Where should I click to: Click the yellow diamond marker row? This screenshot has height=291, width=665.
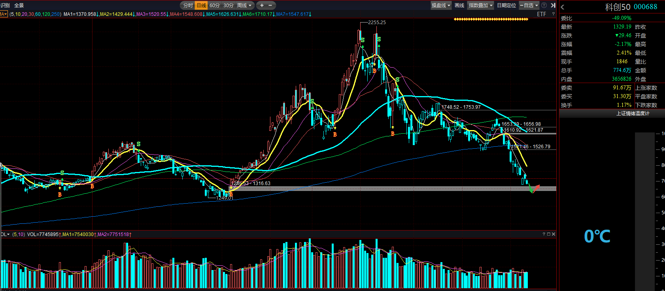pyautogui.click(x=491, y=19)
